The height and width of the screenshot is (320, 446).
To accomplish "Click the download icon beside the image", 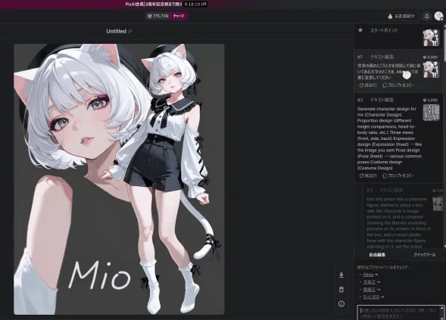I will (342, 275).
